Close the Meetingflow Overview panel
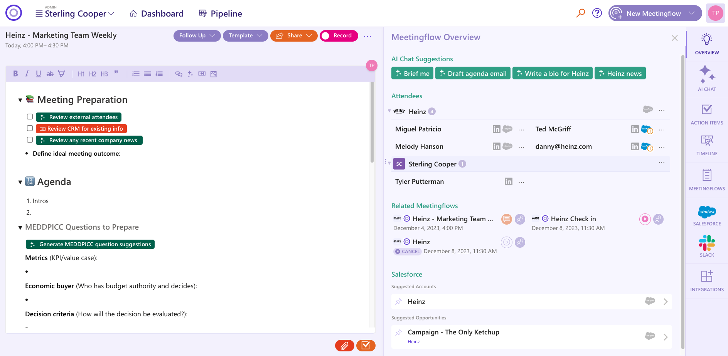The width and height of the screenshot is (728, 356). (674, 38)
